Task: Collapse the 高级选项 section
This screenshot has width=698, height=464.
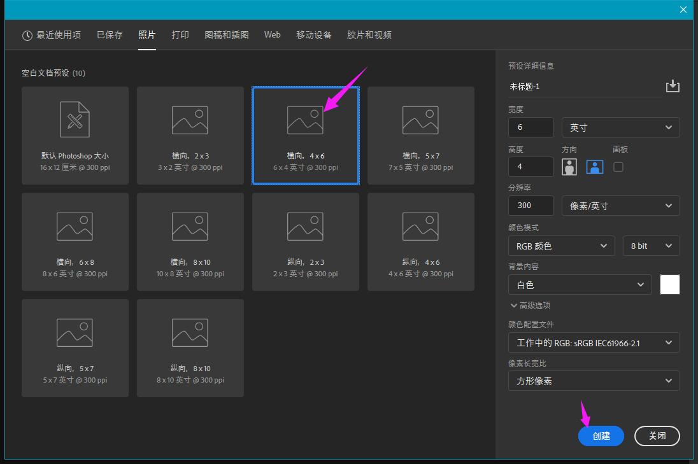Action: 530,305
